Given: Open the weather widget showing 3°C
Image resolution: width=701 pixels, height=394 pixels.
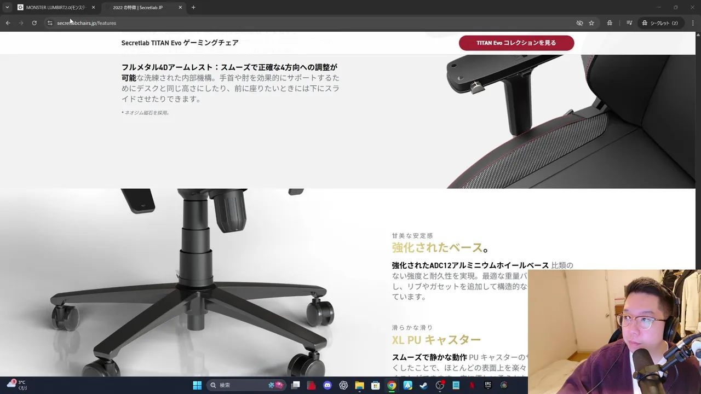Looking at the screenshot, I should (16, 385).
